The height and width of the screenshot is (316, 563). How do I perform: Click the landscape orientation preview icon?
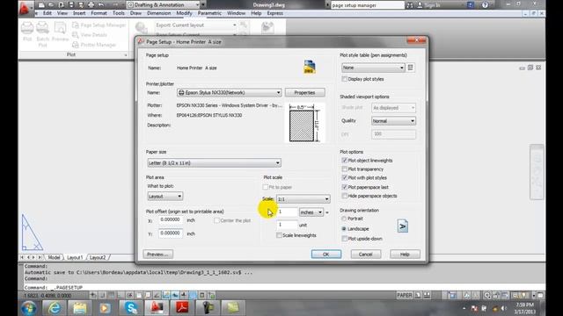click(403, 226)
